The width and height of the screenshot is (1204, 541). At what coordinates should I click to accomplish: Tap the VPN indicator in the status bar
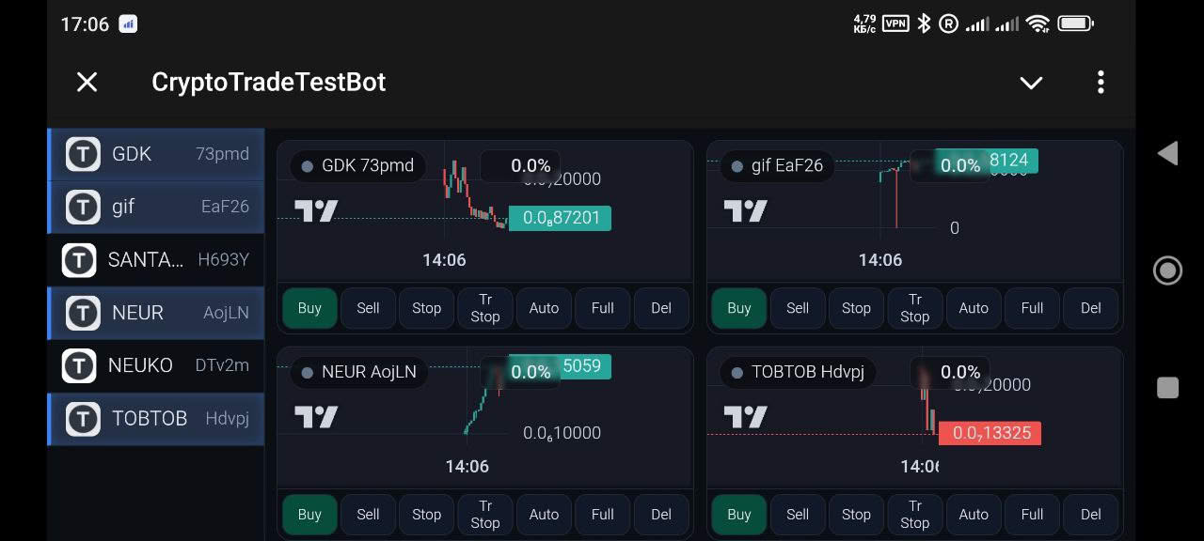(x=895, y=23)
